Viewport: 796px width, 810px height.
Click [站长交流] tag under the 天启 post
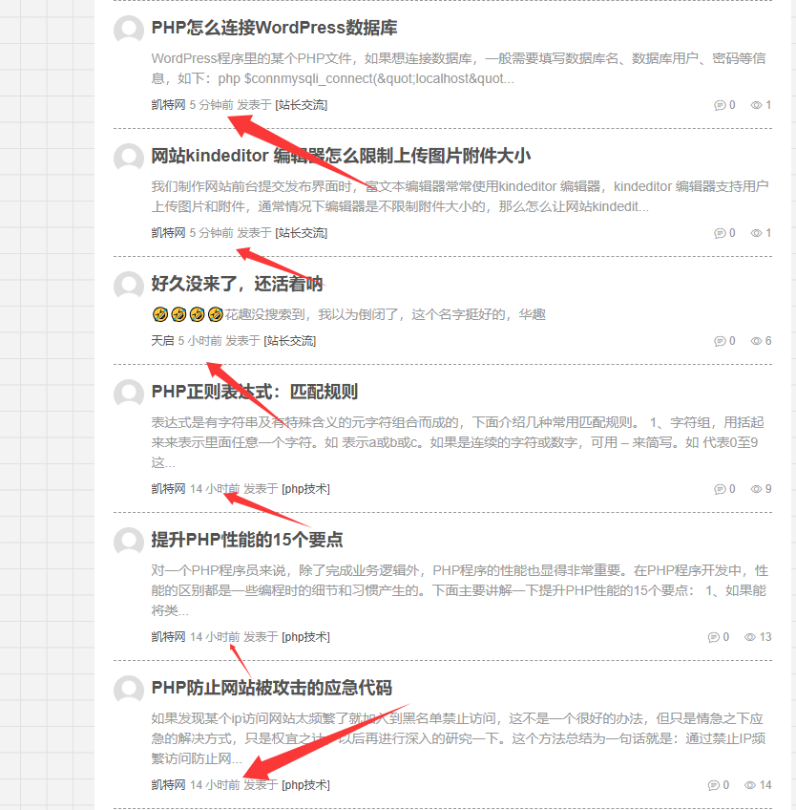pos(289,341)
